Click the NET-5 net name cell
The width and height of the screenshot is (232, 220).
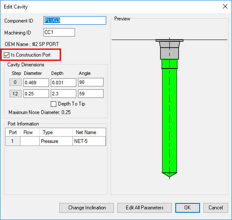[89, 141]
